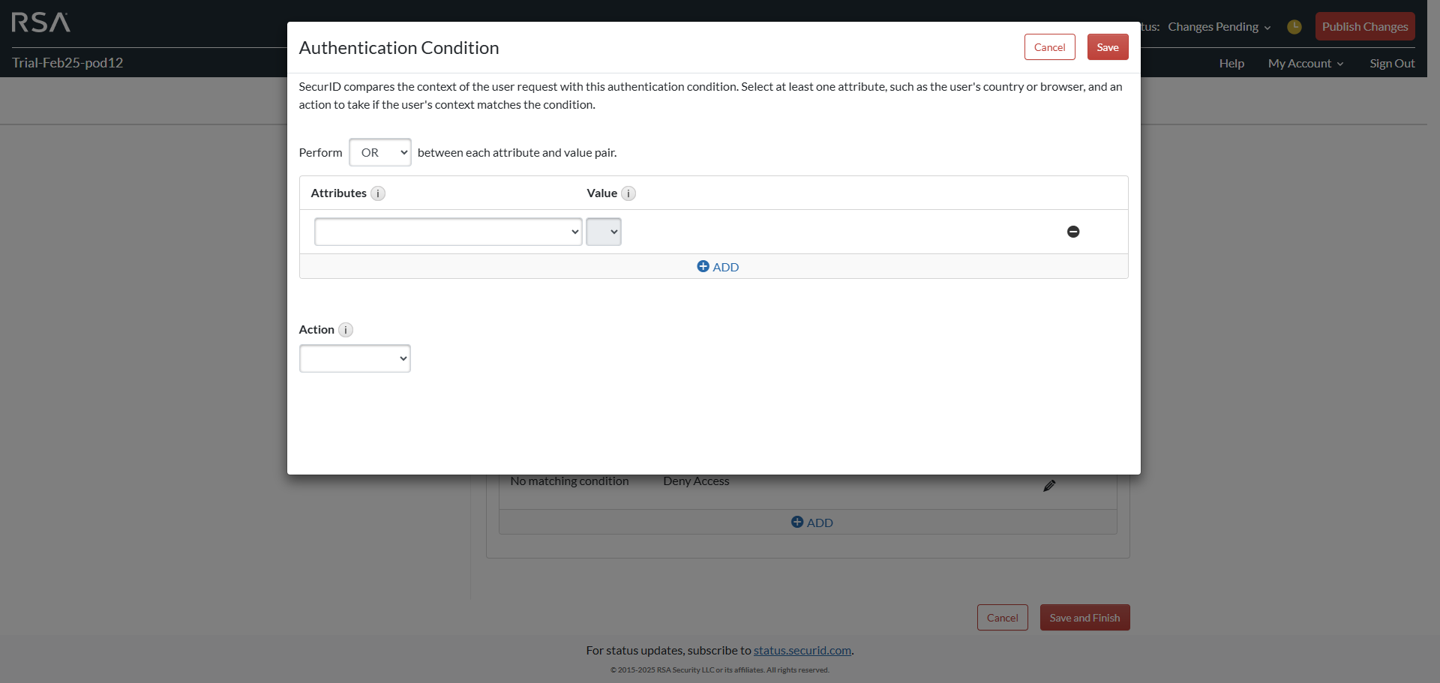This screenshot has height=683, width=1440.
Task: Open the status.securid.com link
Action: (x=802, y=650)
